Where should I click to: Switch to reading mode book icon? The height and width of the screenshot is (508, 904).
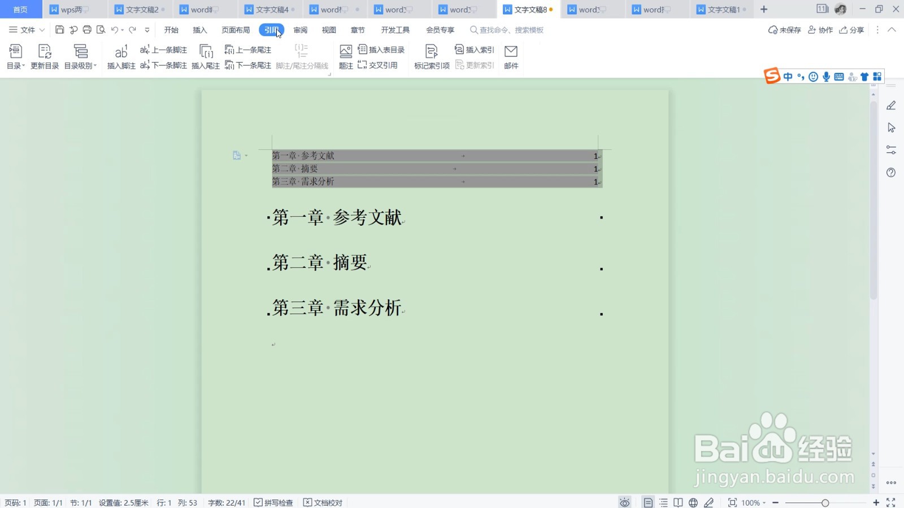click(678, 502)
